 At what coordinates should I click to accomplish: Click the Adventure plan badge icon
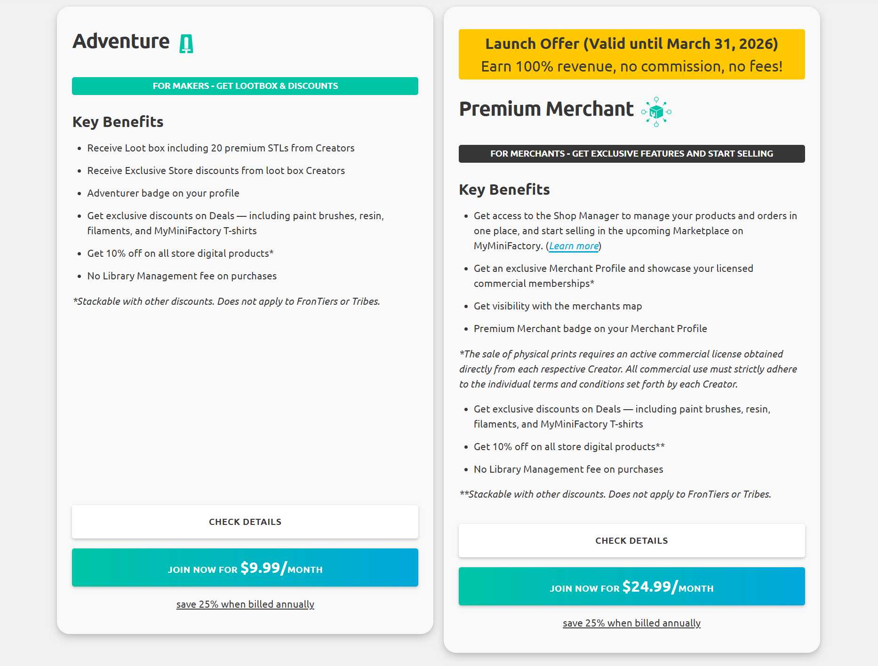[x=186, y=44]
